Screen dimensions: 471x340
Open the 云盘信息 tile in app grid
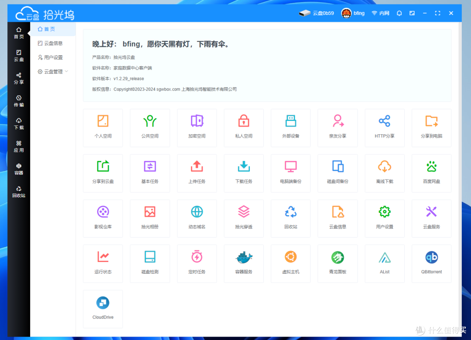click(338, 218)
